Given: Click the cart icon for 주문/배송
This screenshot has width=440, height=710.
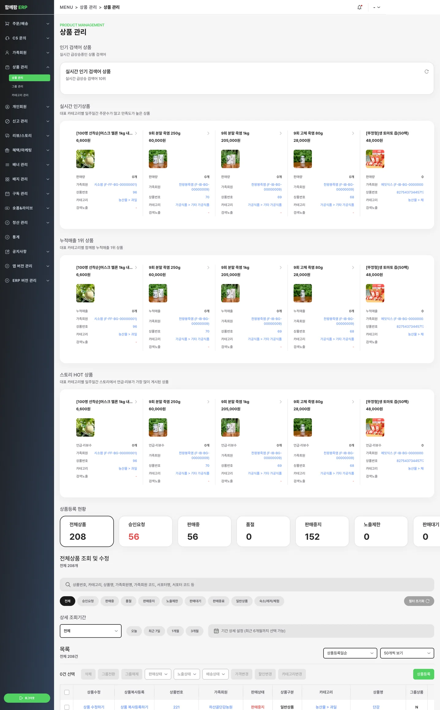Looking at the screenshot, I should (7, 24).
